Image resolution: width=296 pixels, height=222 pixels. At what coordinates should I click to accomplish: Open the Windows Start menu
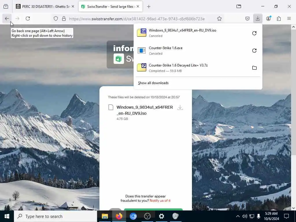(7, 216)
